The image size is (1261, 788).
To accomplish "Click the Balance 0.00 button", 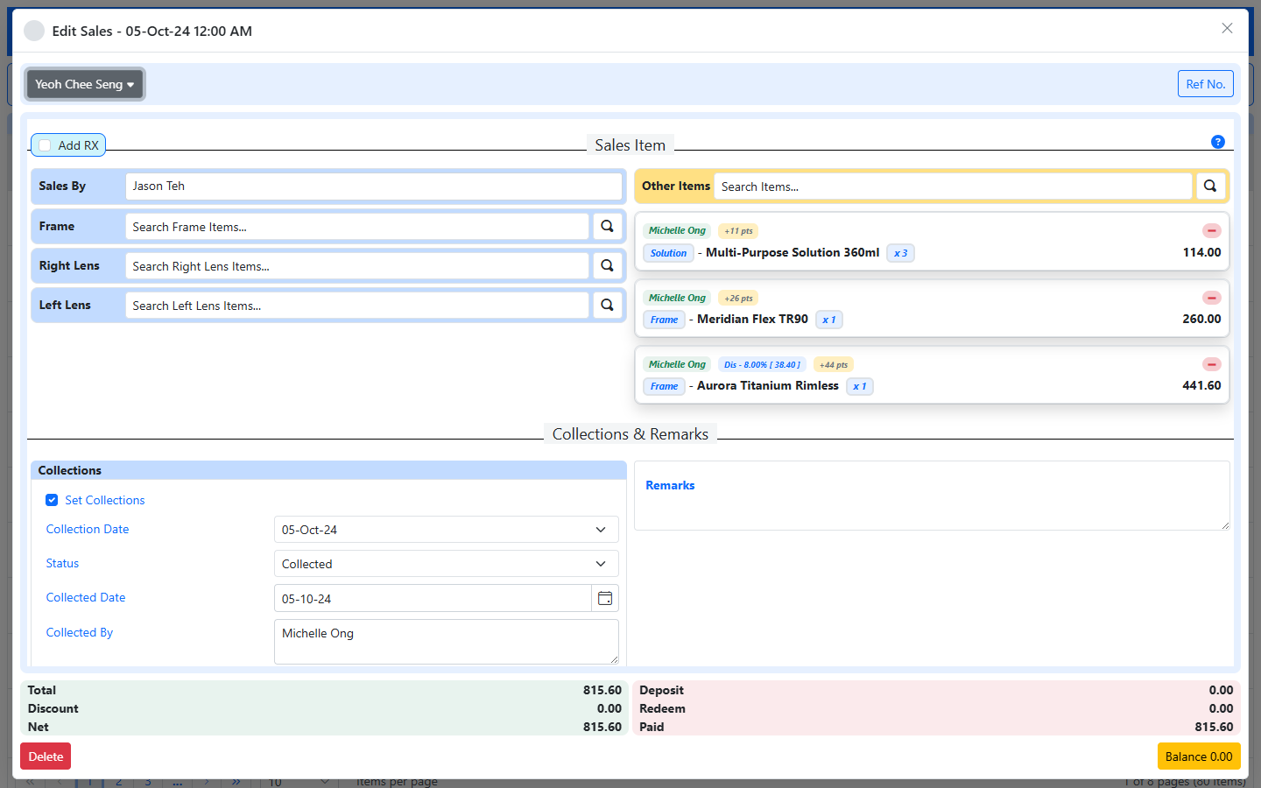I will pos(1199,756).
